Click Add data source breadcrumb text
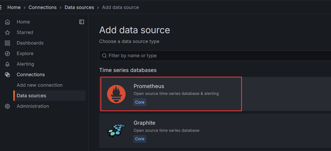This screenshot has width=331, height=151. click(x=120, y=7)
